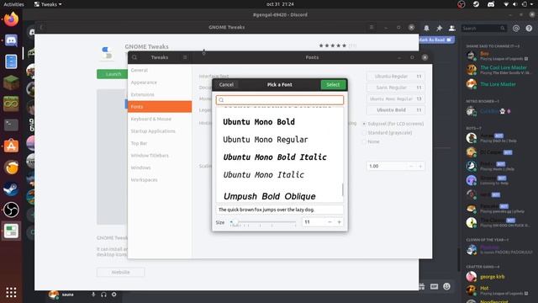Screen dimensions: 538x303
Task: Click the Discord search box
Action: coord(483,28)
